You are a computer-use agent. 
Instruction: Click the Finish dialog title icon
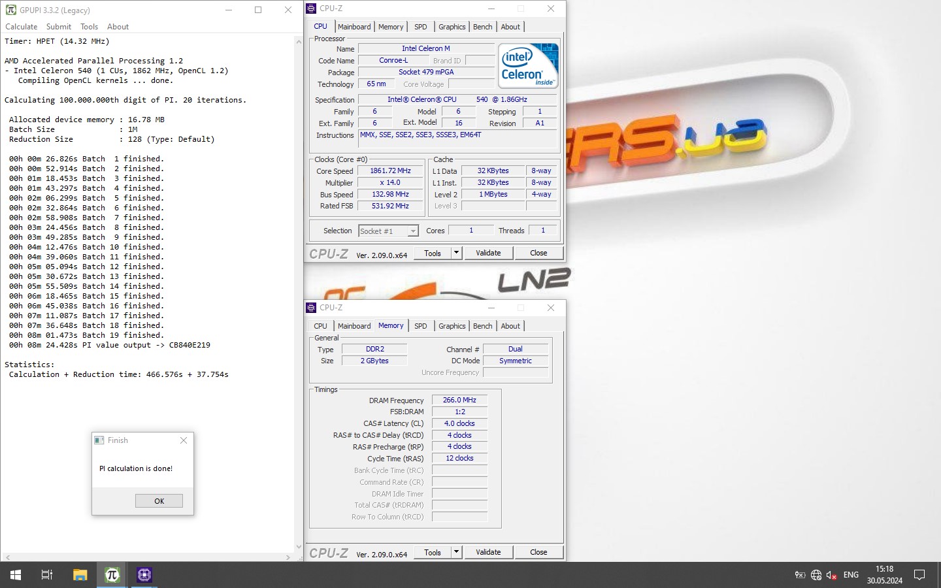(99, 440)
